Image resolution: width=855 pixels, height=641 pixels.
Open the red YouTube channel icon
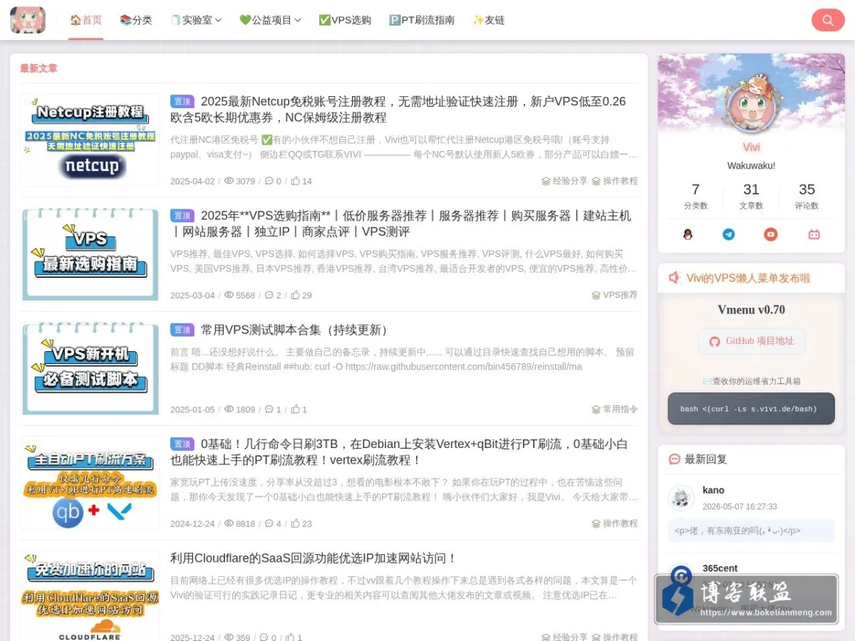pyautogui.click(x=771, y=234)
